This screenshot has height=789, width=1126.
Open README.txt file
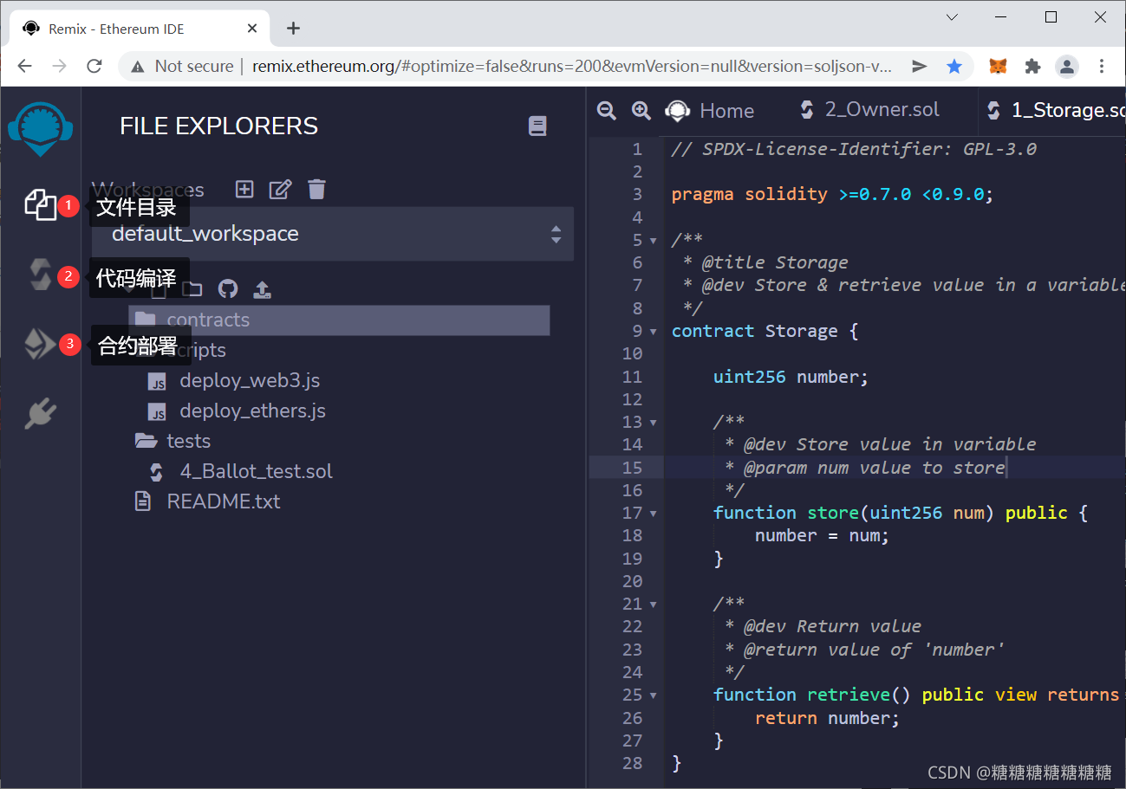pyautogui.click(x=223, y=501)
